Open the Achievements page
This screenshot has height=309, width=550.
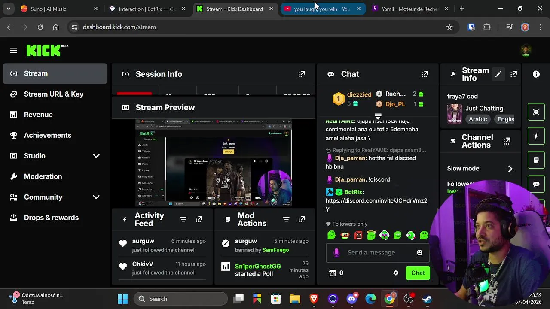point(55,135)
